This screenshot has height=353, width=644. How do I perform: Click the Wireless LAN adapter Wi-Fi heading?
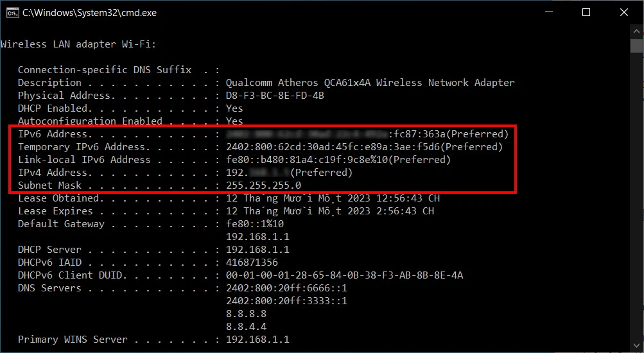pyautogui.click(x=78, y=44)
